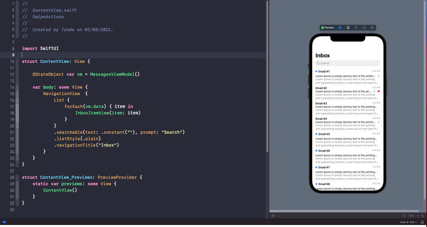Screen dimensions: 427x227
Task: Click the 6:32 PM timestamp on Email #2
Action: click(376, 87)
